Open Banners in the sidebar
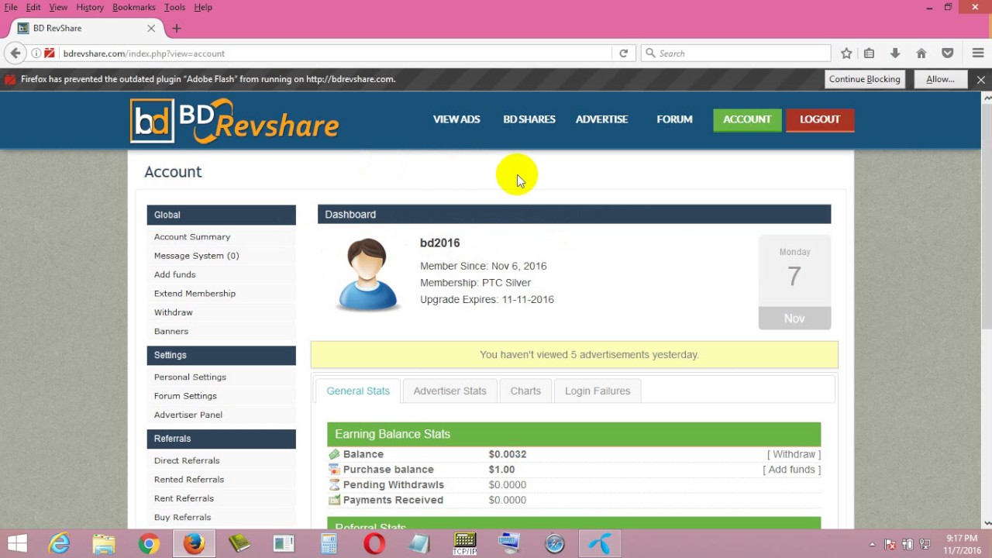992x558 pixels. tap(171, 332)
